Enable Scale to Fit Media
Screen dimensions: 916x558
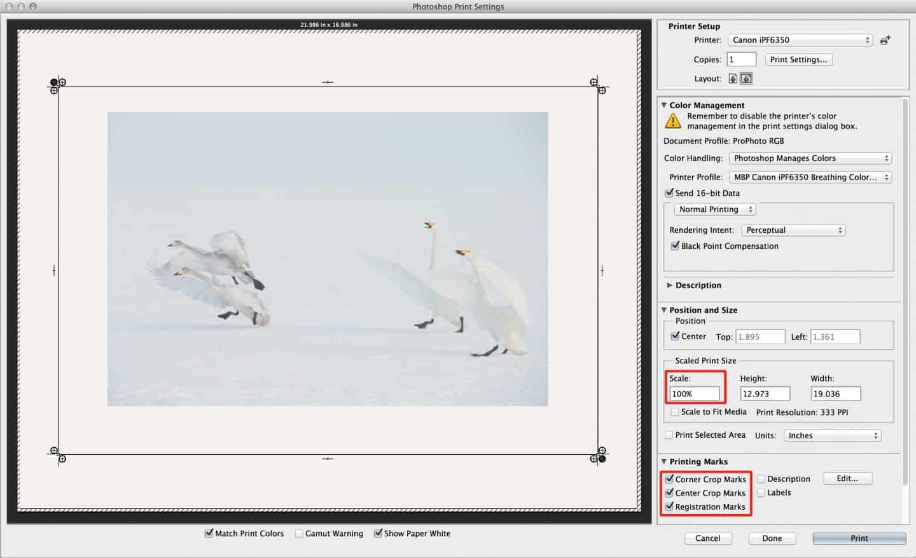[x=675, y=412]
